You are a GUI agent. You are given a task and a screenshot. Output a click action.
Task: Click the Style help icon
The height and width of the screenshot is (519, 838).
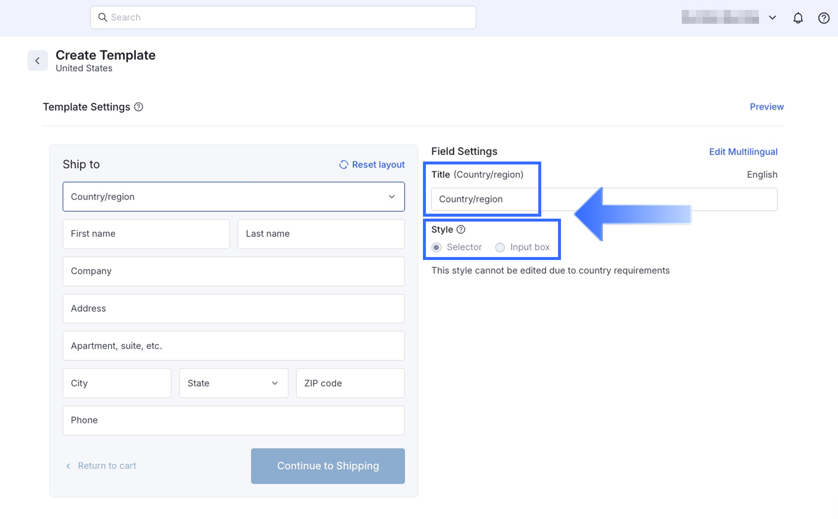tap(460, 229)
